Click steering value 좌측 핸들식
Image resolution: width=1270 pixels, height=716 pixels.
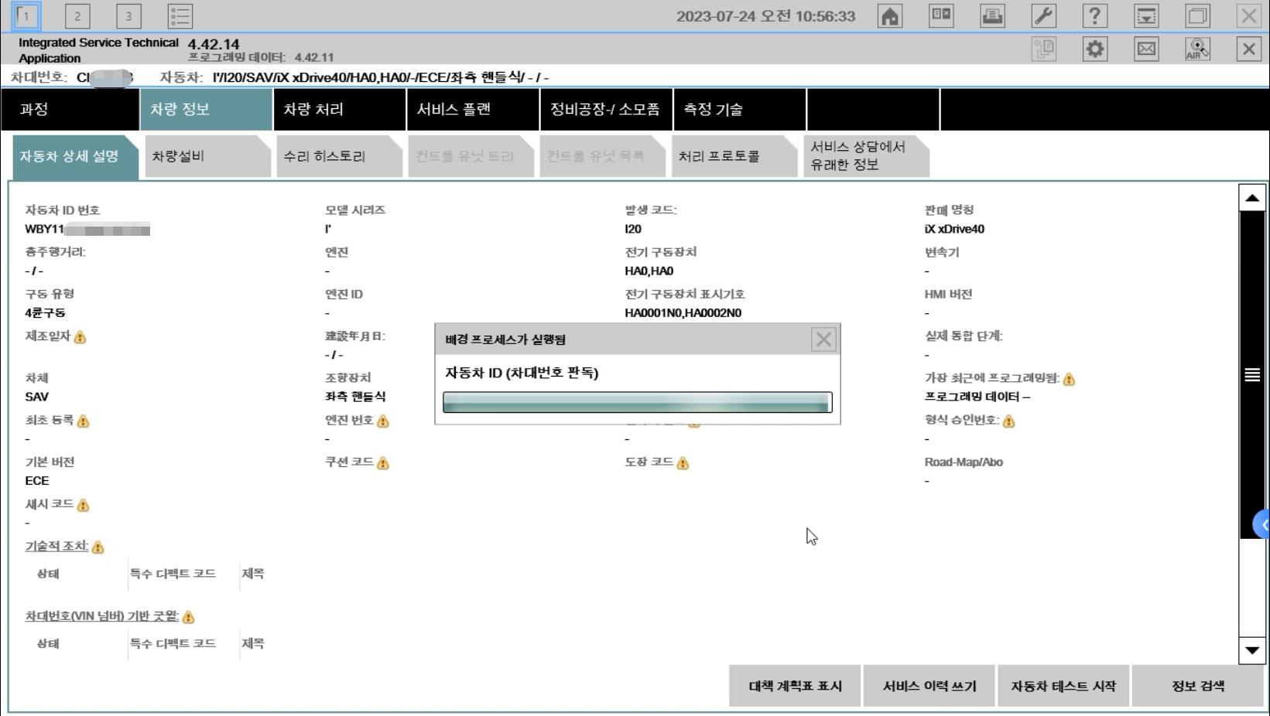[355, 397]
